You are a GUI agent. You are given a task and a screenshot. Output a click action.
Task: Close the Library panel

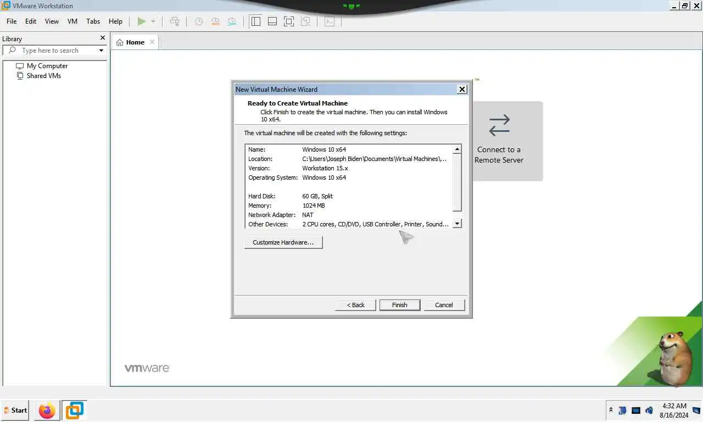point(102,38)
